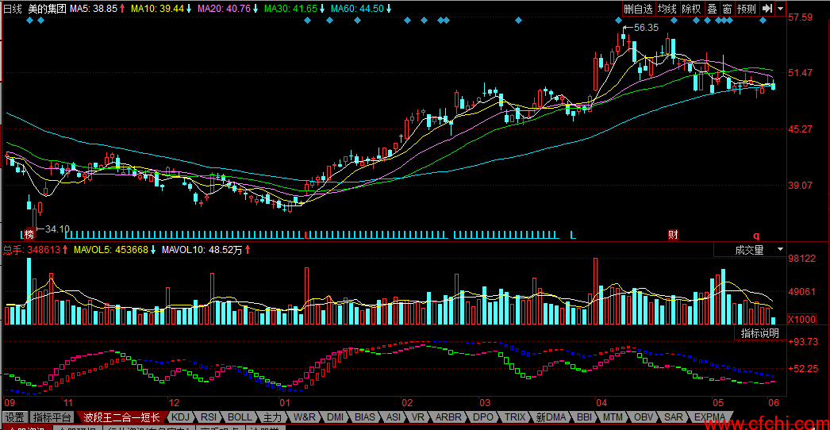830x430 pixels.
Task: Click the red q marker on timeline
Action: (756, 235)
